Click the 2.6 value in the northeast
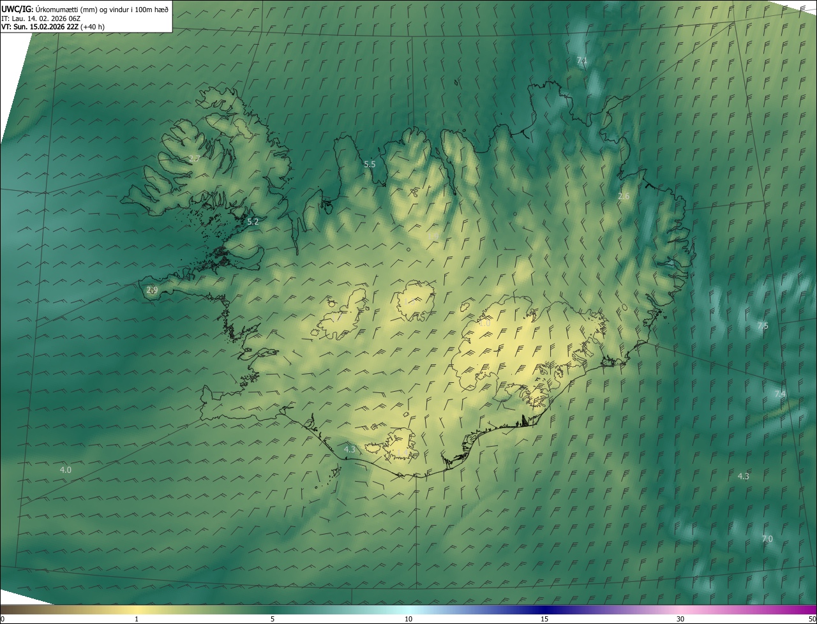 point(624,197)
